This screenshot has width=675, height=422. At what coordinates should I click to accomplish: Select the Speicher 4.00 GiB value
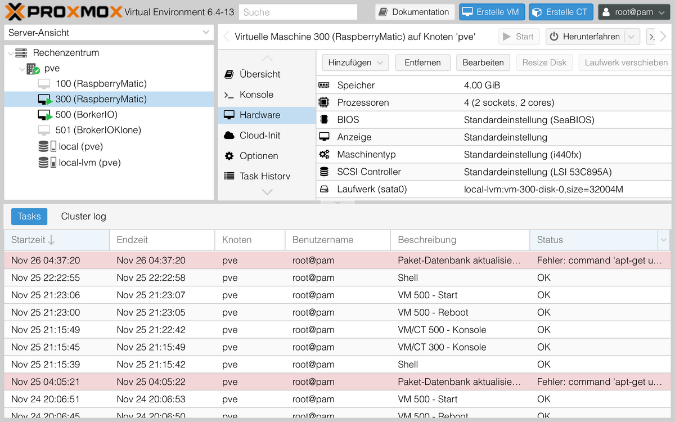[482, 86]
